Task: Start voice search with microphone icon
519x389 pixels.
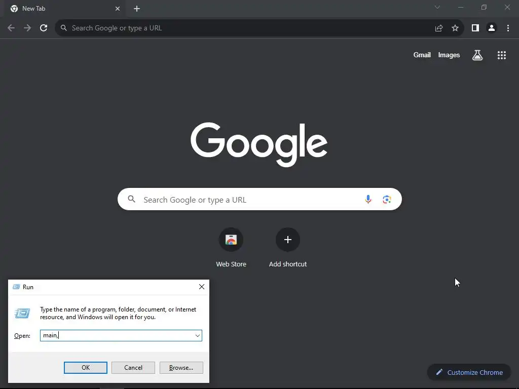Action: coord(368,199)
